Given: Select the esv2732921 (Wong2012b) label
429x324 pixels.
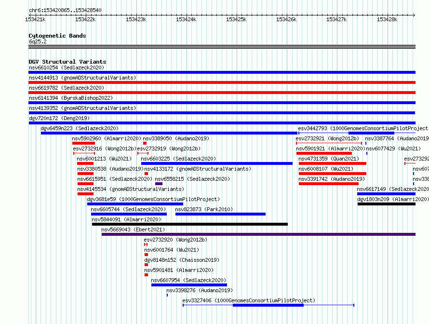Looking at the screenshot, I should [327, 138].
